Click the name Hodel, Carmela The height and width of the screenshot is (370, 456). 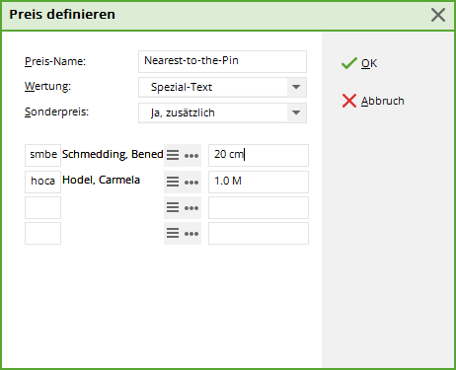(x=101, y=180)
